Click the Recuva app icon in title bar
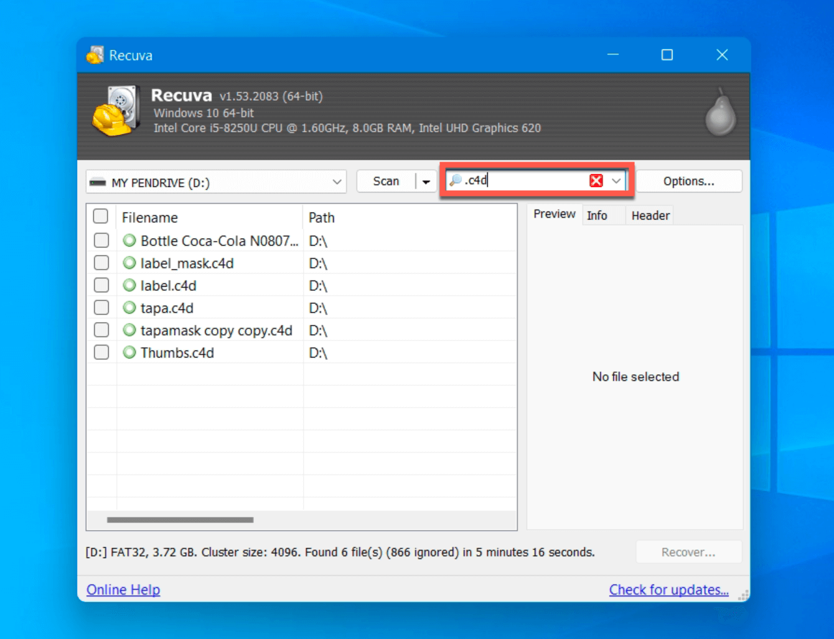The height and width of the screenshot is (639, 834). pos(95,55)
